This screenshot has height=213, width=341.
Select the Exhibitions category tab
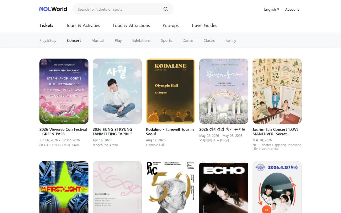coord(141,40)
